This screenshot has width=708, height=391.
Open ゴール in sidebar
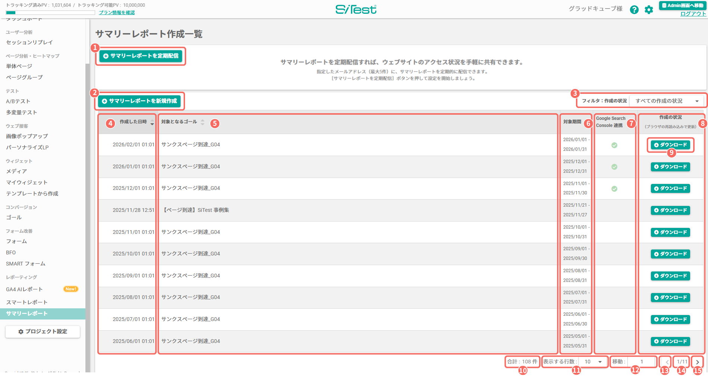pos(14,217)
